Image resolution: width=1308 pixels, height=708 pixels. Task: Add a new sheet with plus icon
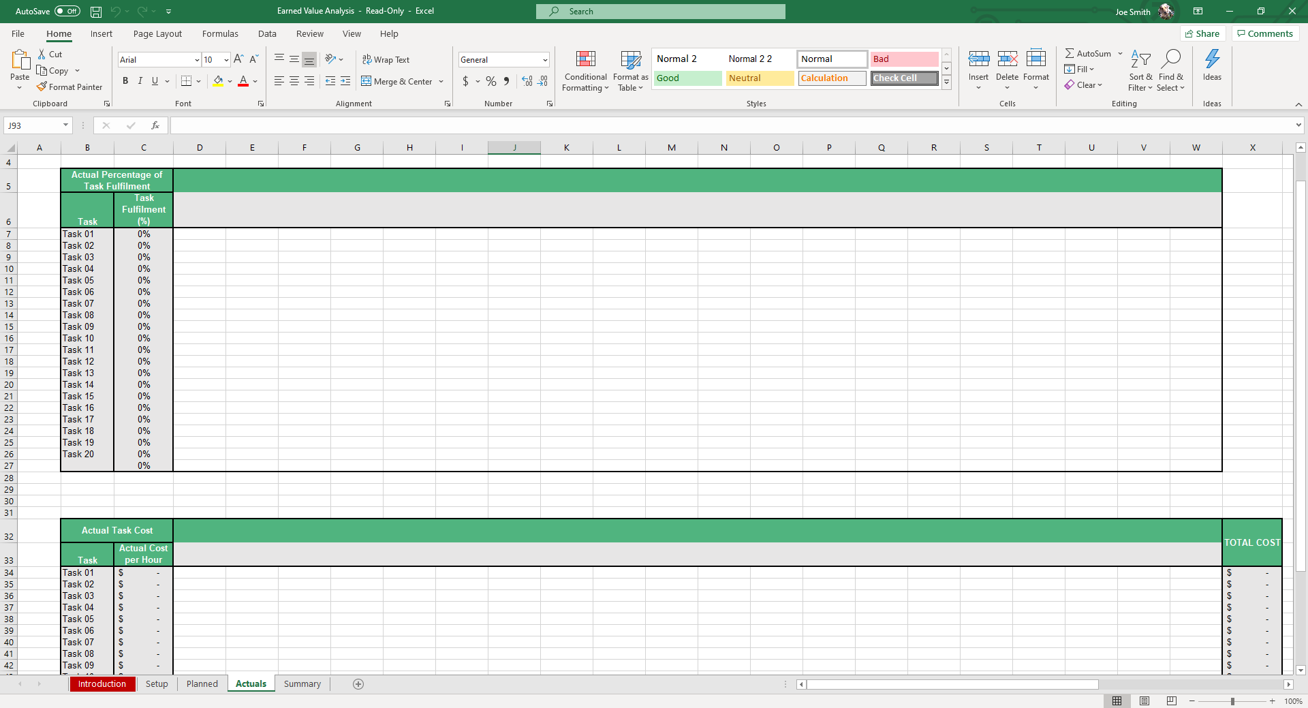pyautogui.click(x=358, y=684)
